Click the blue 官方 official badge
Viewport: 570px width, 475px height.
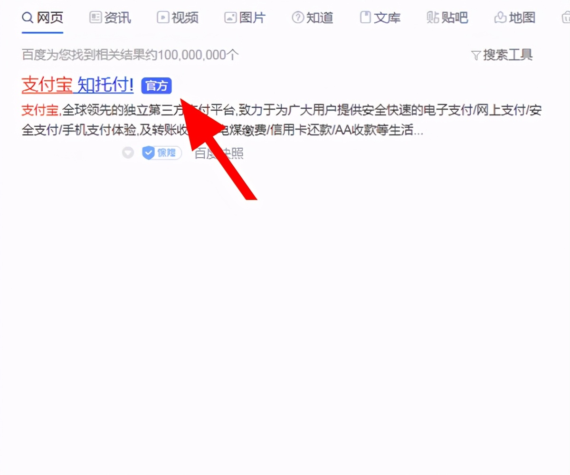(156, 86)
